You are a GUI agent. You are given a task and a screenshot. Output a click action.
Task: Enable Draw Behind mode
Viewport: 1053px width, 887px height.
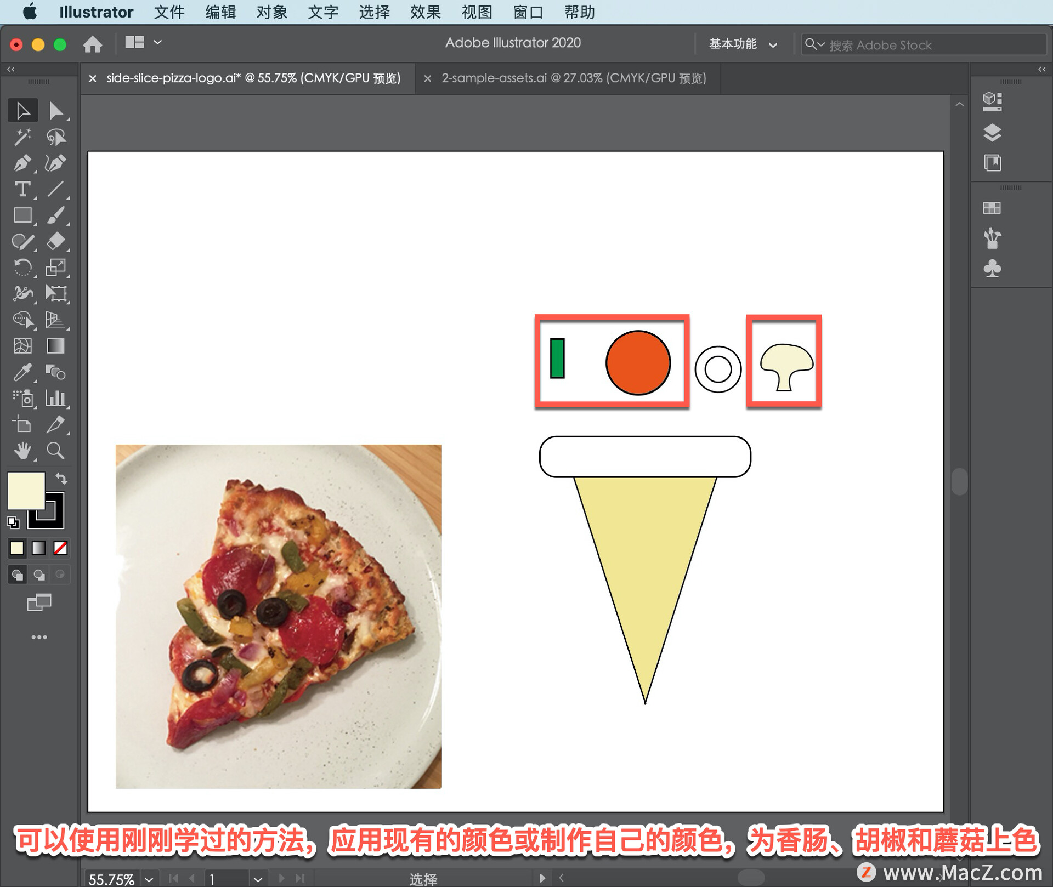click(x=39, y=575)
